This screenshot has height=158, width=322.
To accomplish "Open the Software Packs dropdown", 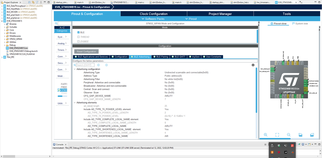I will (153, 19).
